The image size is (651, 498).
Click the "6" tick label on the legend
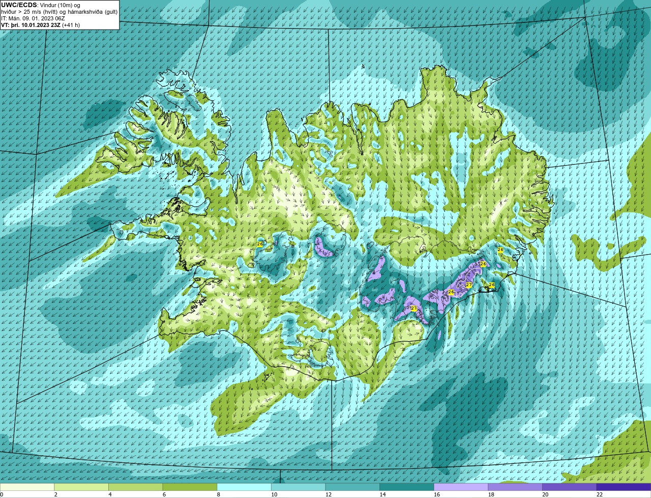click(164, 494)
